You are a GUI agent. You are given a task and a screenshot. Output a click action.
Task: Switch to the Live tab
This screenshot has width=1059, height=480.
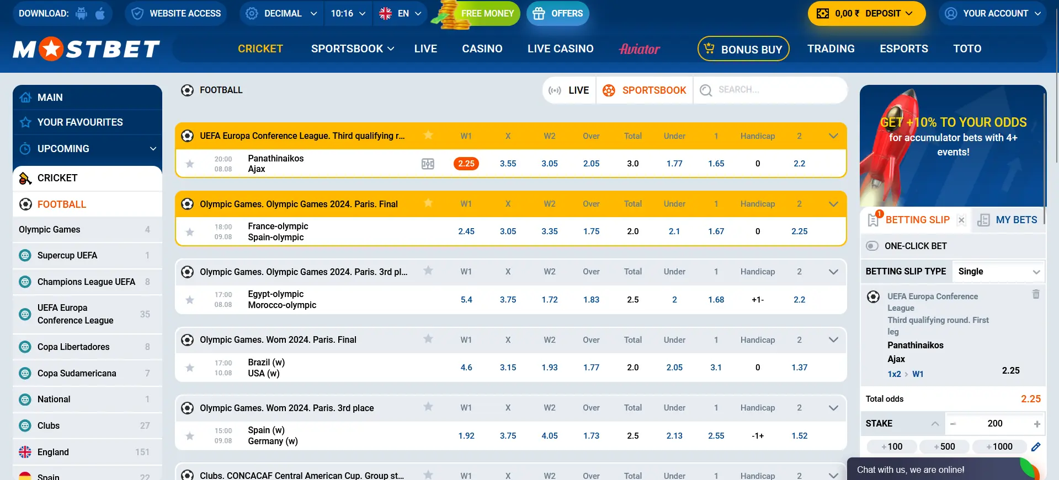(x=569, y=90)
